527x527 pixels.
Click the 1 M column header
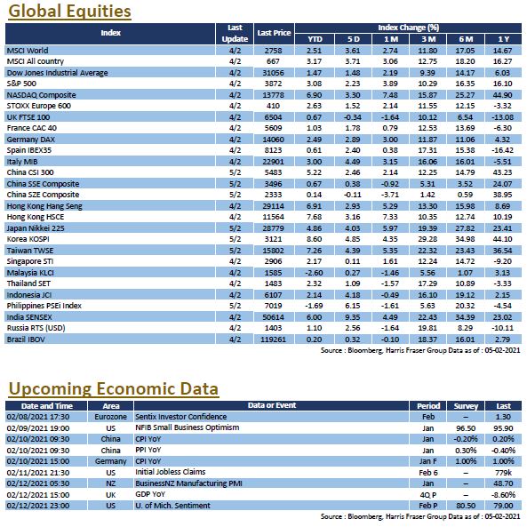tap(391, 39)
